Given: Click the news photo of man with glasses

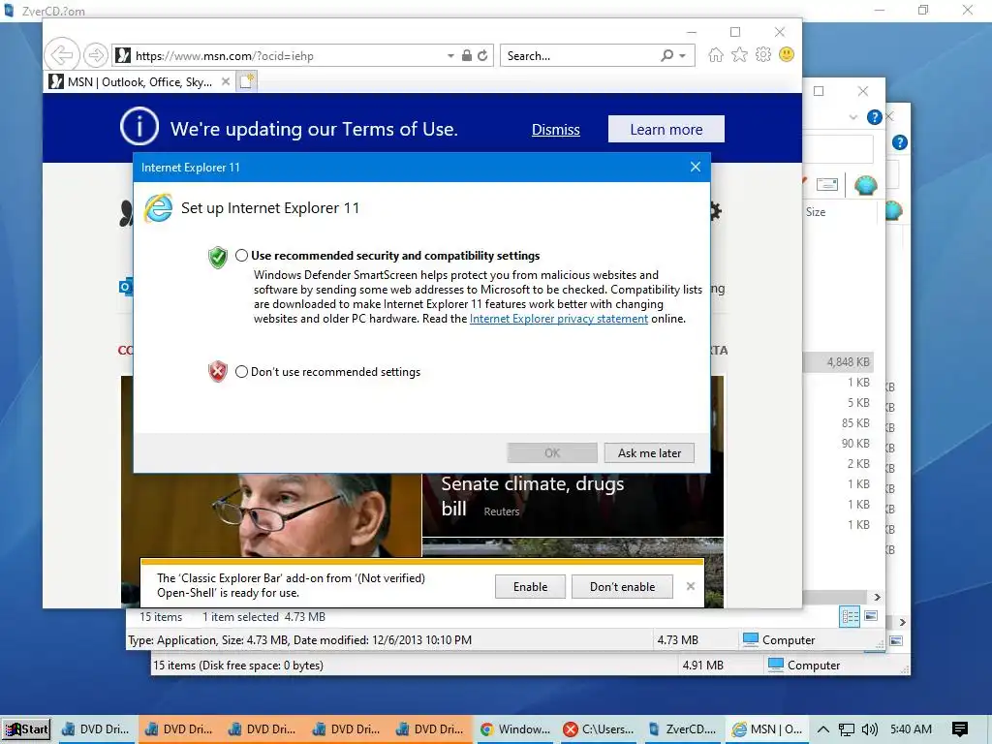Looking at the screenshot, I should (271, 515).
